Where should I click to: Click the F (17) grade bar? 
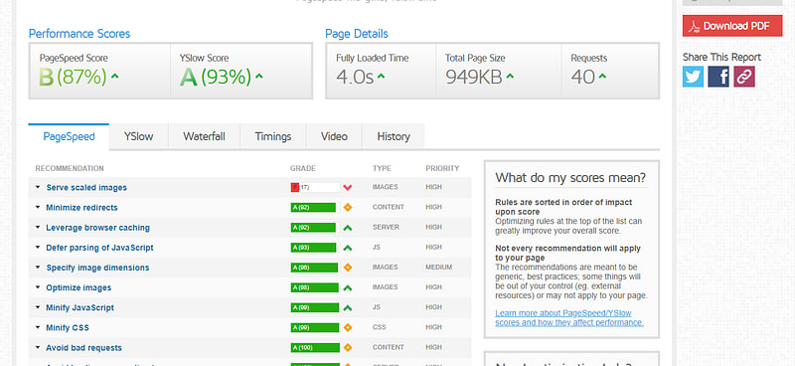pyautogui.click(x=315, y=187)
